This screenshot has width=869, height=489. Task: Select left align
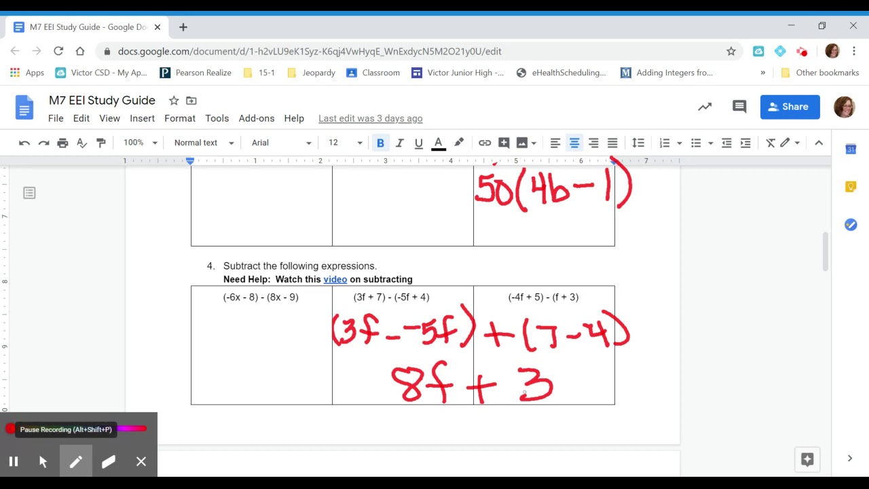click(555, 143)
